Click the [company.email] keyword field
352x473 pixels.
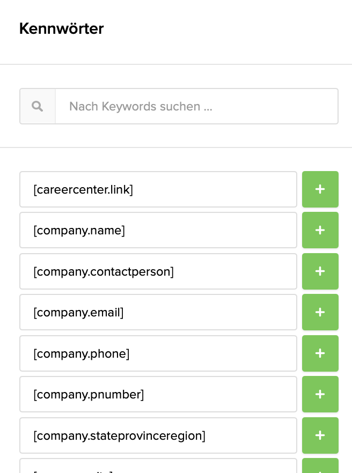(158, 312)
